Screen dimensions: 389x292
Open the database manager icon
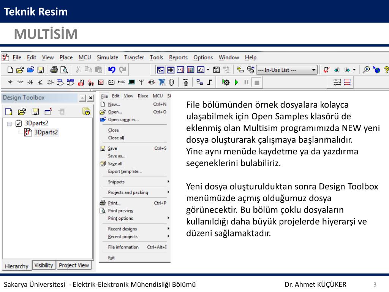click(x=251, y=70)
